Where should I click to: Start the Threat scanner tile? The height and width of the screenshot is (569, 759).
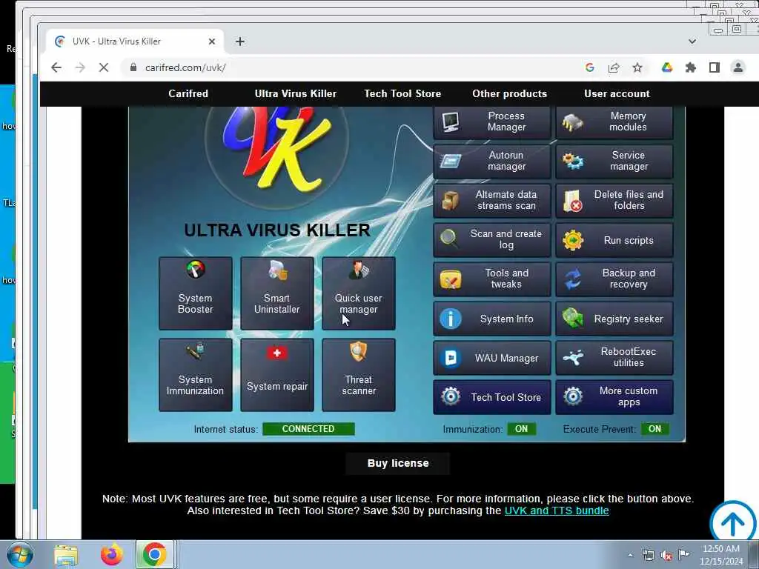click(359, 375)
